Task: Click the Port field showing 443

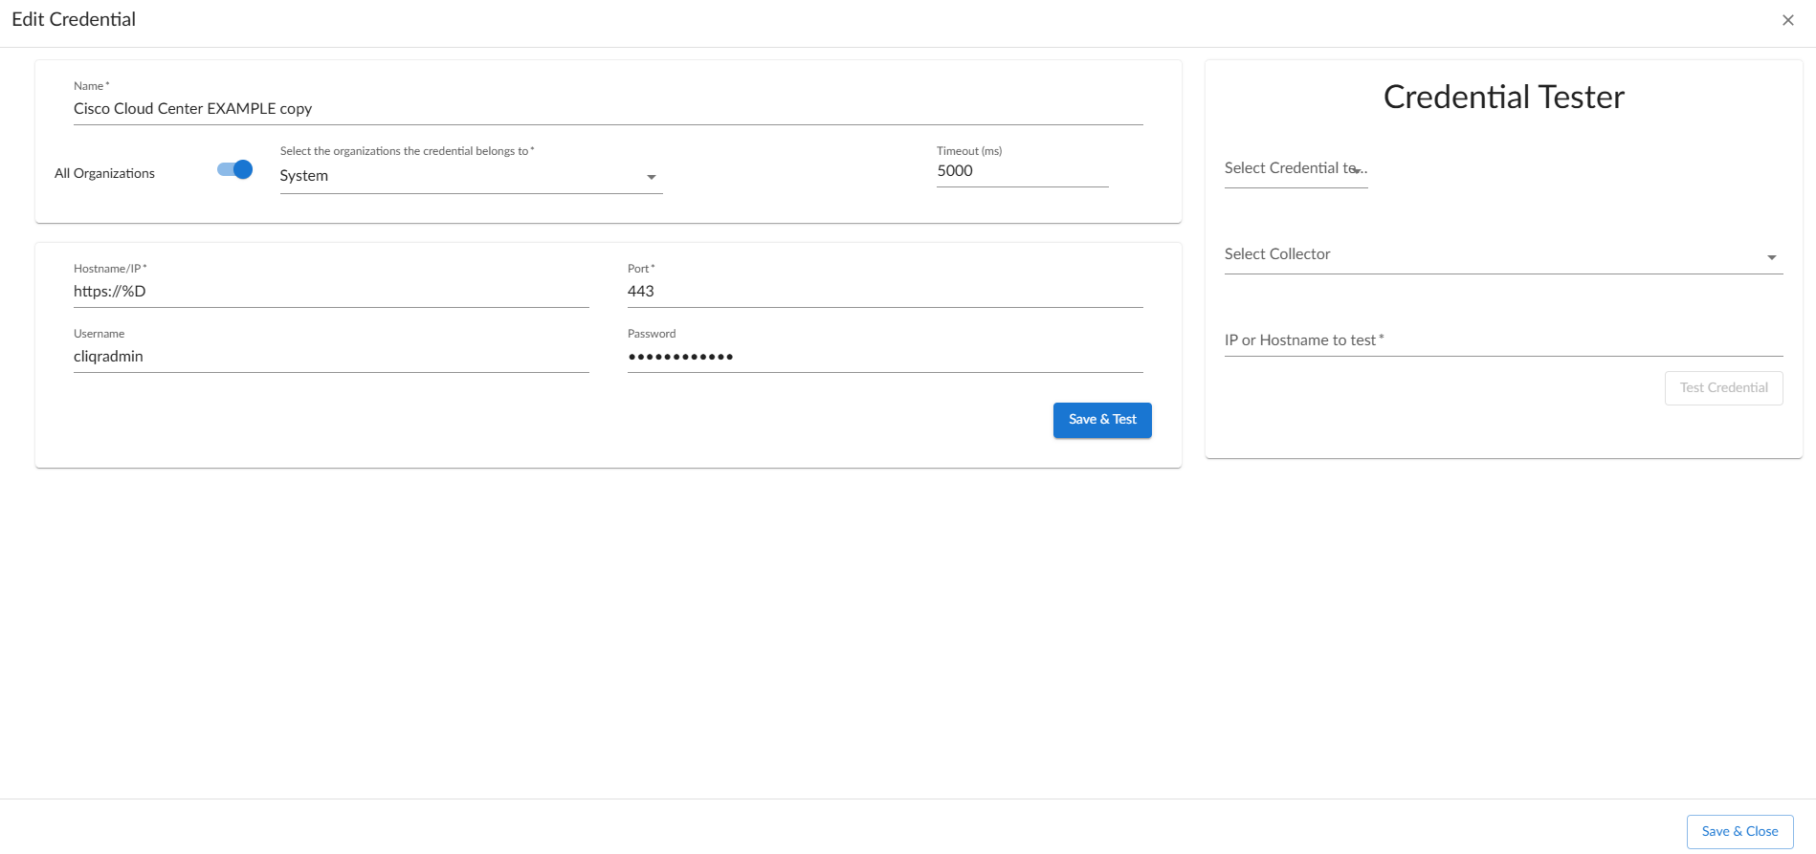Action: click(885, 292)
